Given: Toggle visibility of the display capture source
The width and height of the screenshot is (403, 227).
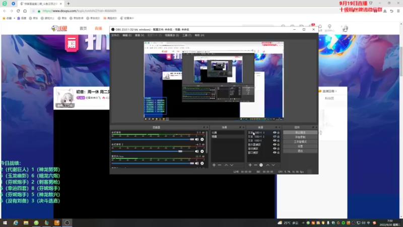Looking at the screenshot, I should (x=275, y=145).
